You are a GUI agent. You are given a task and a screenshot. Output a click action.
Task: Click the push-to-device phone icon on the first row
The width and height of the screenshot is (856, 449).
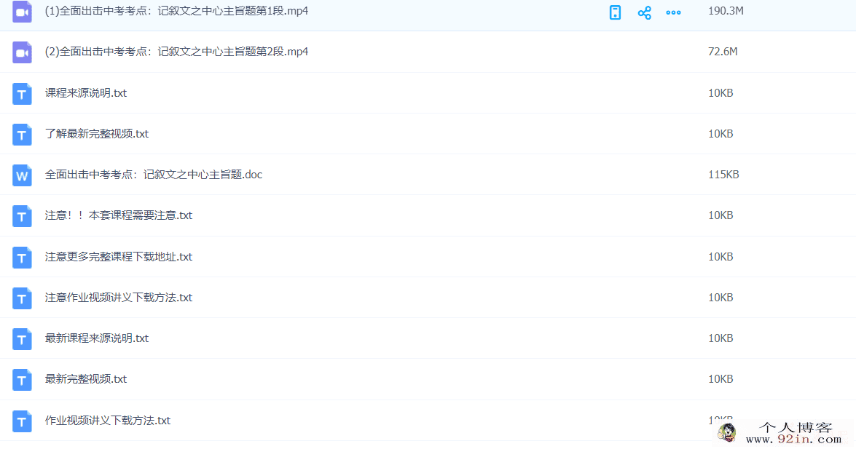(616, 12)
